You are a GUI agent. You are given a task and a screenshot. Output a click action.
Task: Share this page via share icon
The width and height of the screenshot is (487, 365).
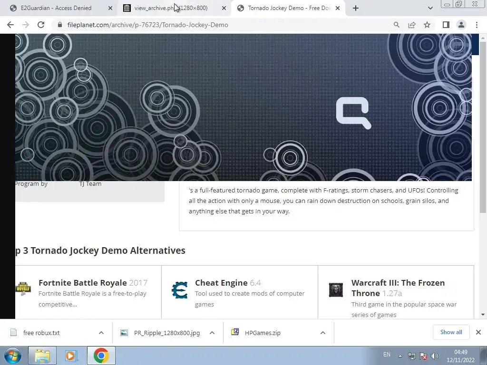412,25
